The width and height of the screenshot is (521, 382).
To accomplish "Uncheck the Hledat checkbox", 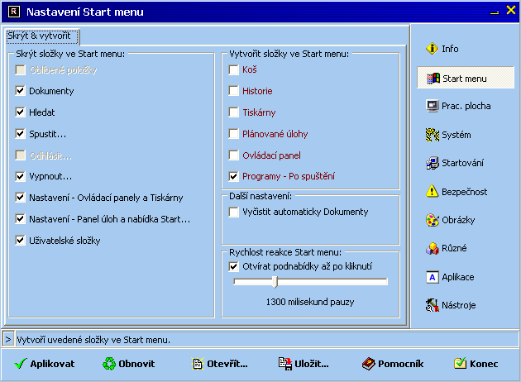I will pyautogui.click(x=21, y=112).
